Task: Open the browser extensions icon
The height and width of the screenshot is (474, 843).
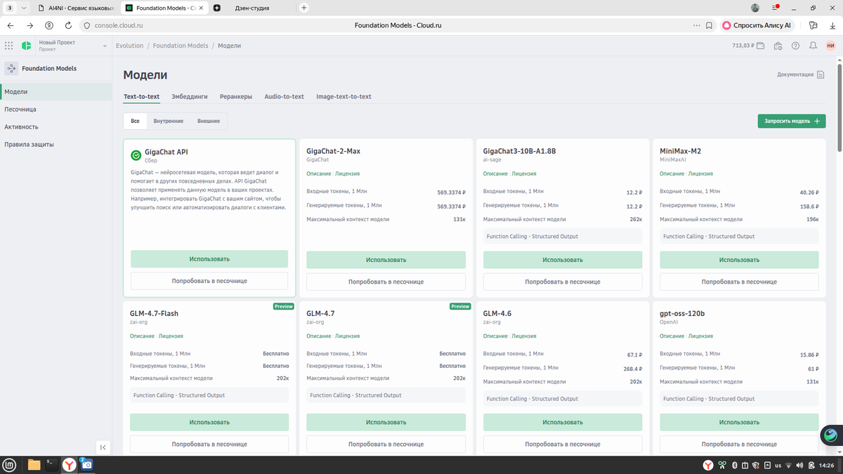Action: [x=813, y=25]
